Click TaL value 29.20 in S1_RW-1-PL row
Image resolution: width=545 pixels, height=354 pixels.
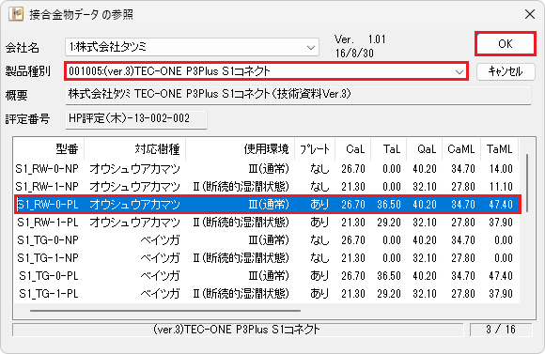pyautogui.click(x=389, y=223)
